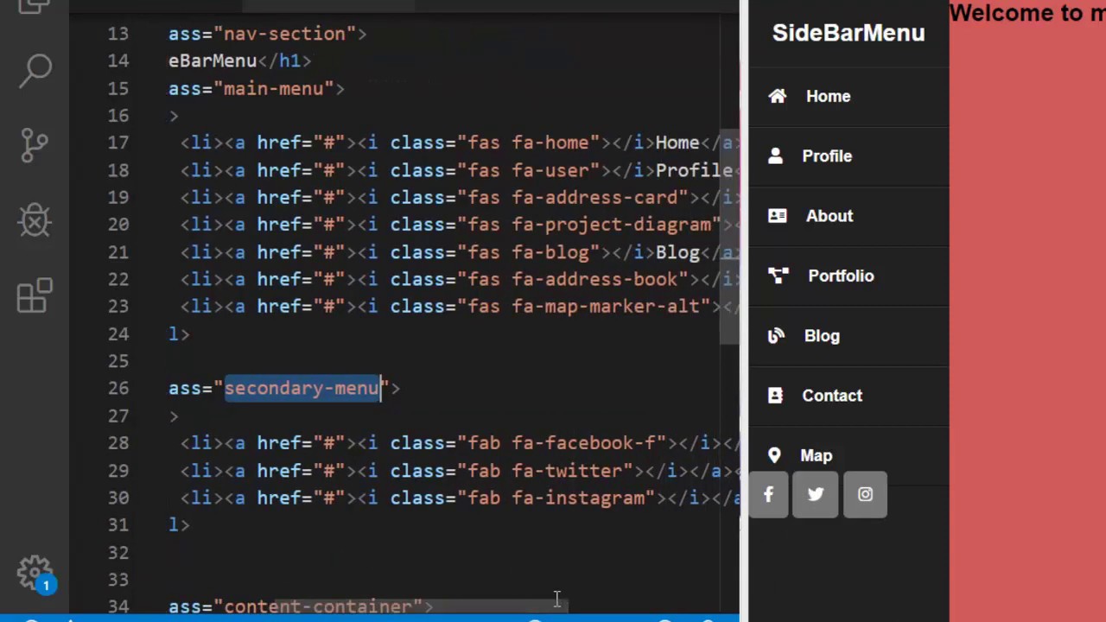Click the fa-home class text on line 17
The width and height of the screenshot is (1106, 622).
(550, 143)
